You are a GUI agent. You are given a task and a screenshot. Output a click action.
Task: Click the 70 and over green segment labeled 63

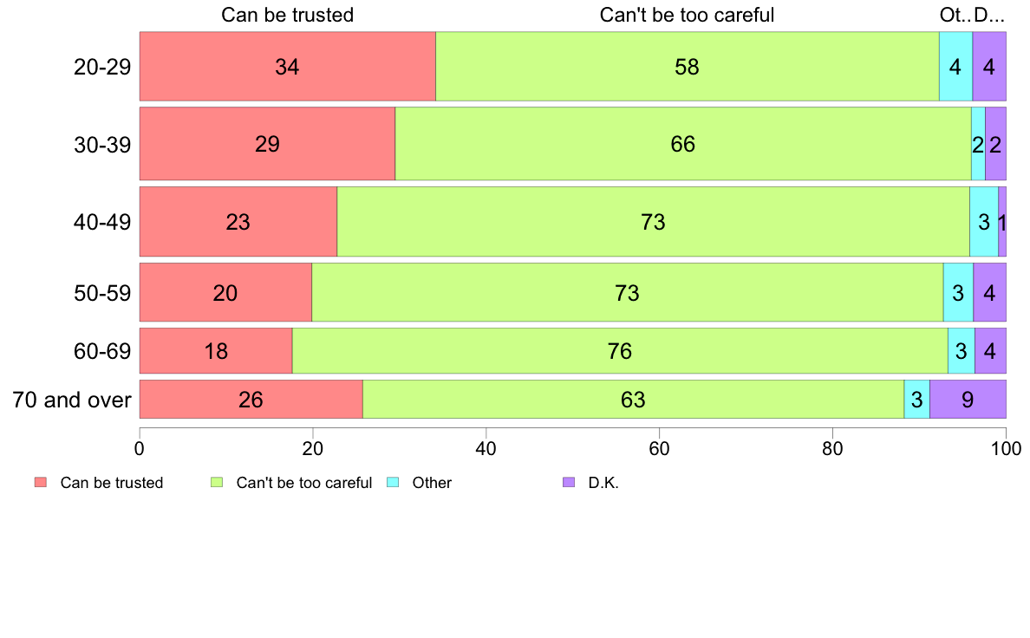click(633, 400)
